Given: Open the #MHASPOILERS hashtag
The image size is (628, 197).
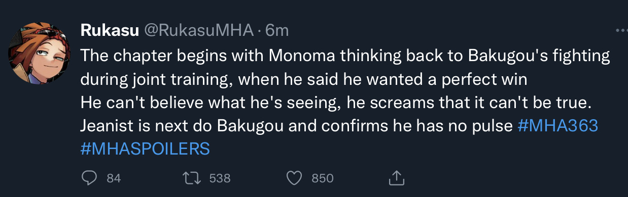Looking at the screenshot, I should [145, 149].
